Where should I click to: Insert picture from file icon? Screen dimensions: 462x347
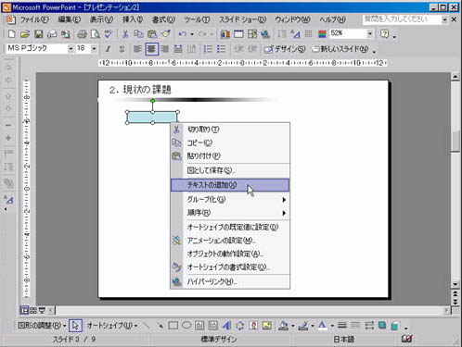click(x=267, y=326)
